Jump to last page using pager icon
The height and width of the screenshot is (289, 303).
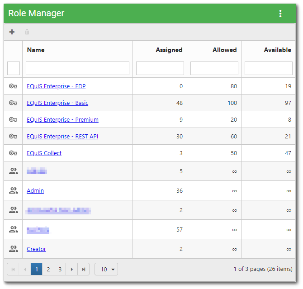(x=84, y=269)
